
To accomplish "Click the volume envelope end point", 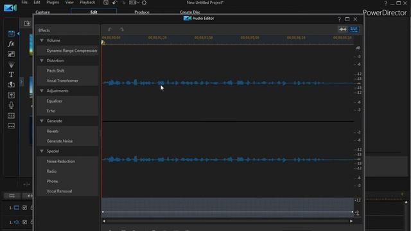I will (353, 212).
